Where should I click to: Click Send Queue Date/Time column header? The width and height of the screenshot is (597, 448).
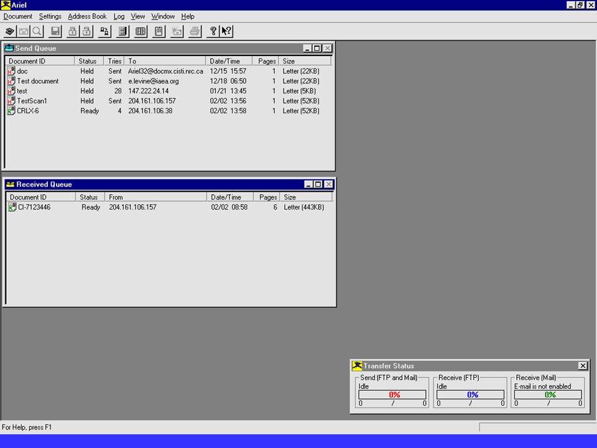tap(229, 61)
